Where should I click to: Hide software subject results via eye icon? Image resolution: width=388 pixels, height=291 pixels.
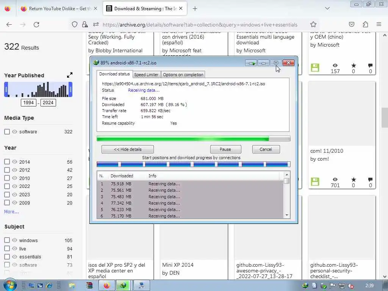[15, 265]
